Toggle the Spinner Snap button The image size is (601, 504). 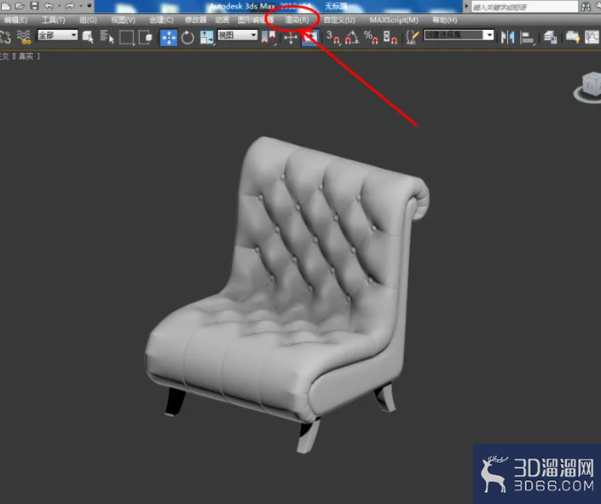point(390,38)
